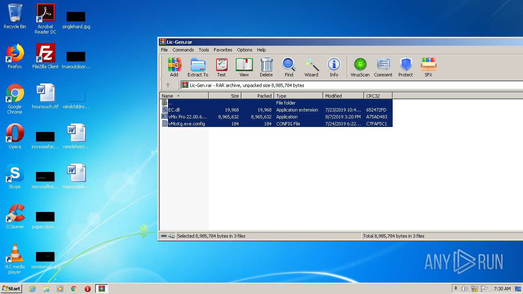Open the Help menu

261,50
